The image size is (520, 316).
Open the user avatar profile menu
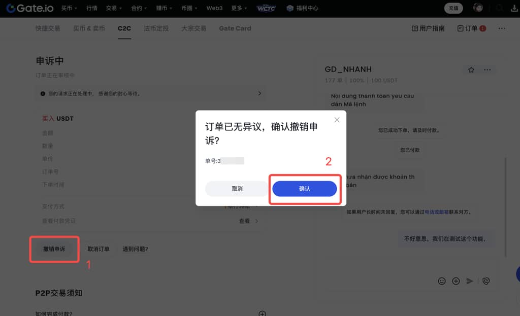478,8
